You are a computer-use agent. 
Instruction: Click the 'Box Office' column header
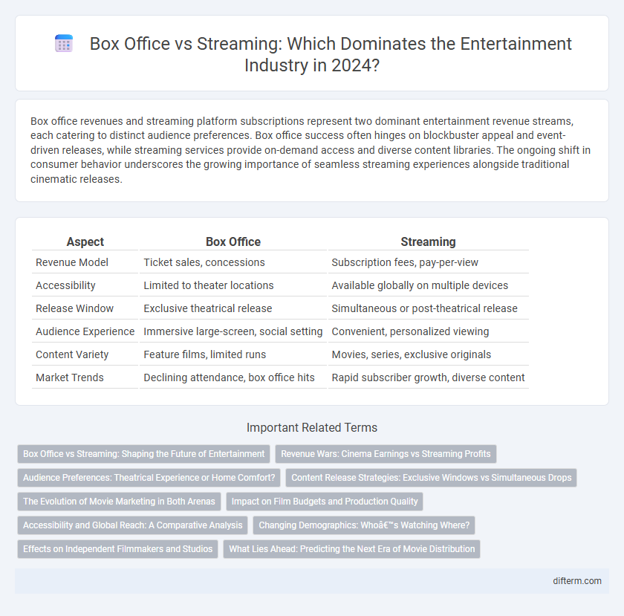233,241
